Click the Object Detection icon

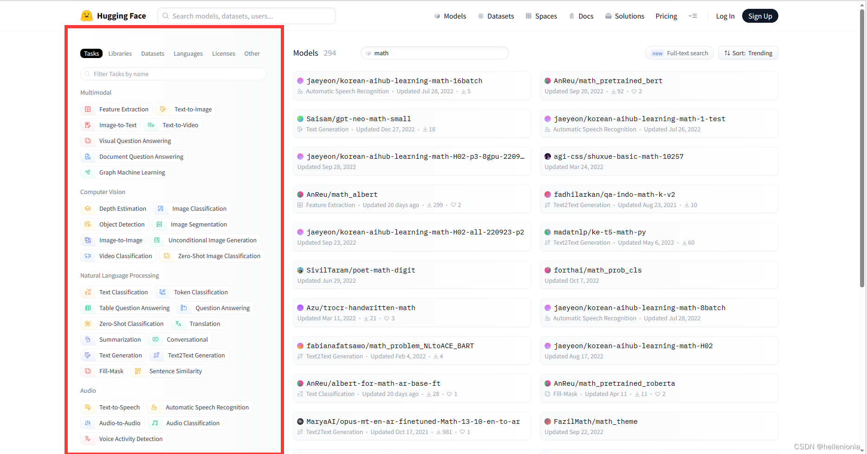[88, 225]
